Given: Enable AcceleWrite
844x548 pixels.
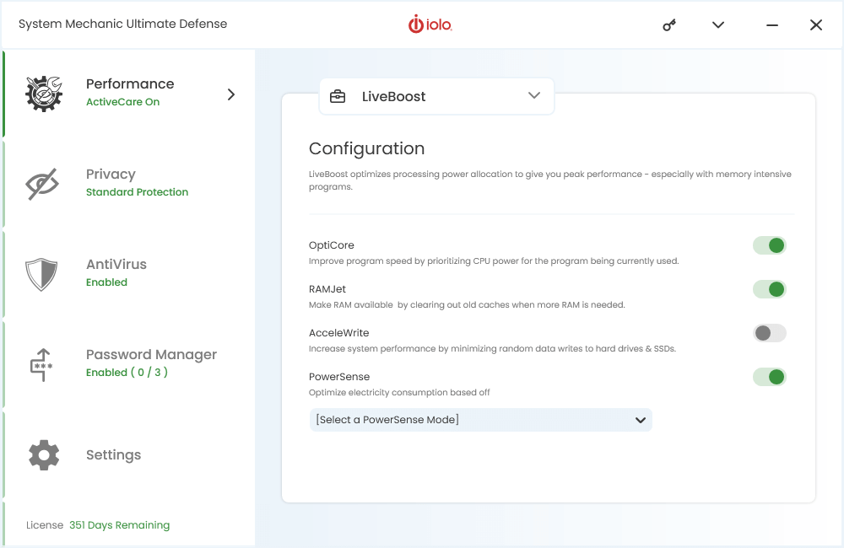Looking at the screenshot, I should 769,332.
